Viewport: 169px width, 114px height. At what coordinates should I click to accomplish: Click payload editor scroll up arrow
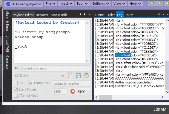(x=87, y=23)
